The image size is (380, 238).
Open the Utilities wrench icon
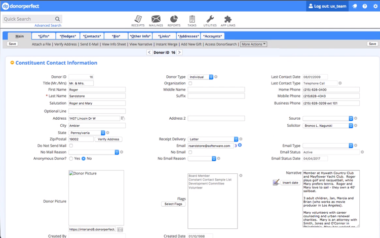[209, 20]
